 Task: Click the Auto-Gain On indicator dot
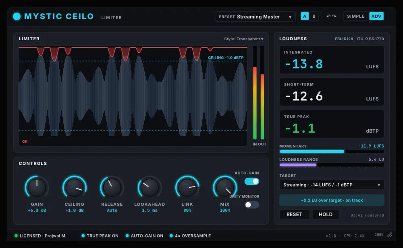127,236
